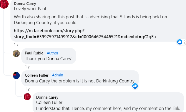Click the Donna Carey mention in Paul's thank-you reply
This screenshot has height=112, width=186.
click(59, 58)
